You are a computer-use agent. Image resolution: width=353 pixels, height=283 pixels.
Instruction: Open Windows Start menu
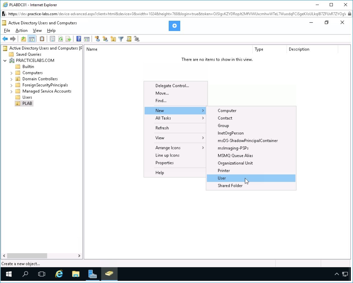click(x=9, y=274)
